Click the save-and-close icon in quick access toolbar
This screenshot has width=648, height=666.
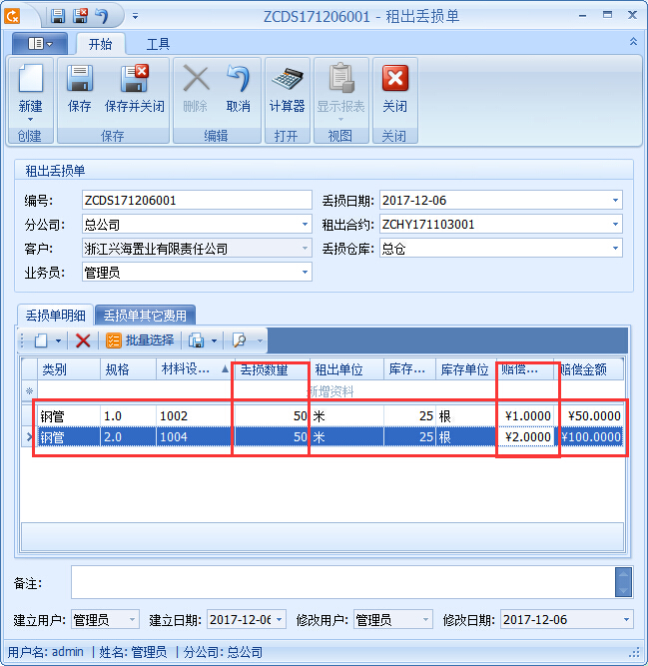pyautogui.click(x=80, y=16)
